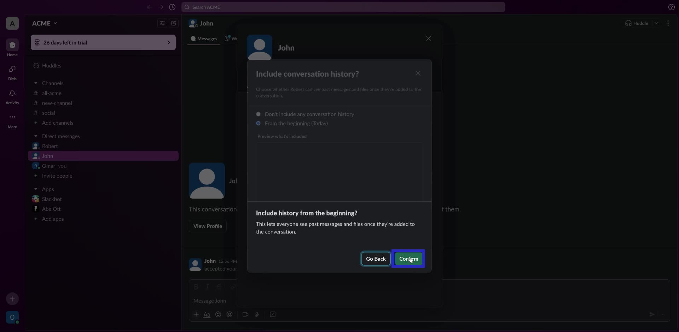The width and height of the screenshot is (679, 332).
Task: Click the history clock icon in the top bar
Action: point(173,7)
